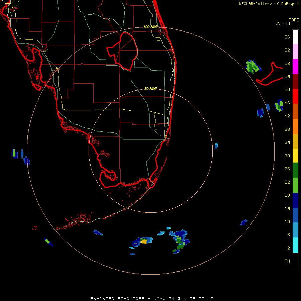Click the TH legend label
Viewport: 301px width, 301px height.
pyautogui.click(x=287, y=261)
